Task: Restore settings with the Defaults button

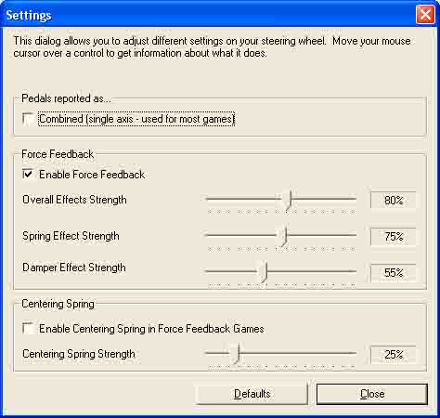Action: click(252, 394)
